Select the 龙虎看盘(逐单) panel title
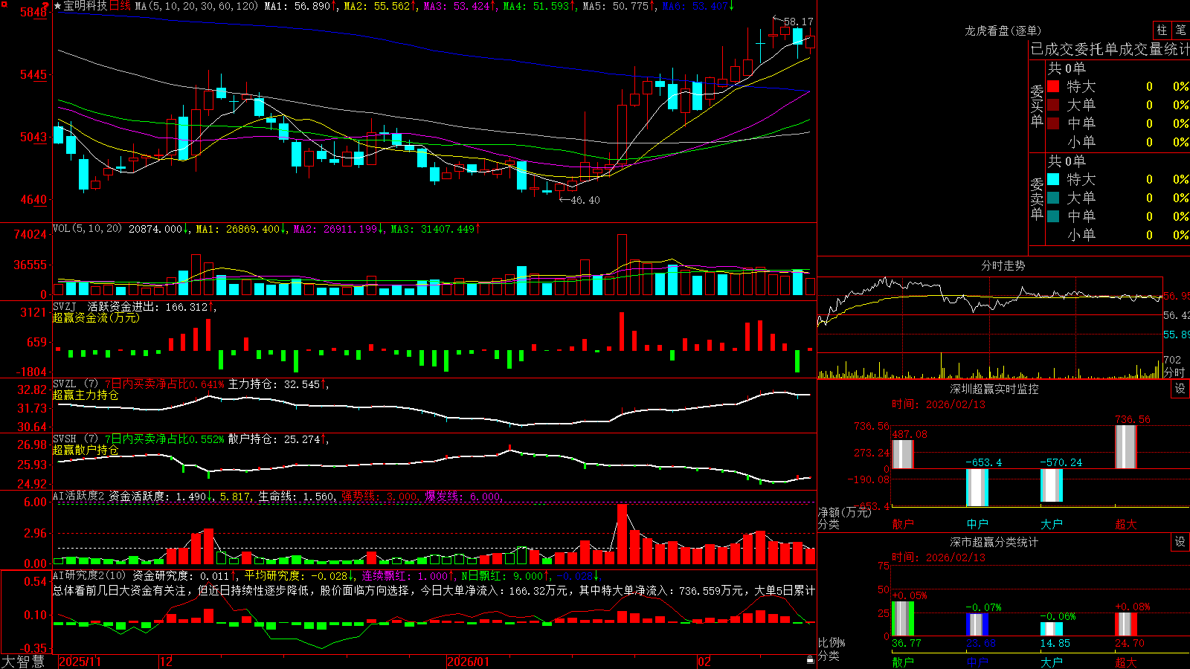 coord(1003,30)
